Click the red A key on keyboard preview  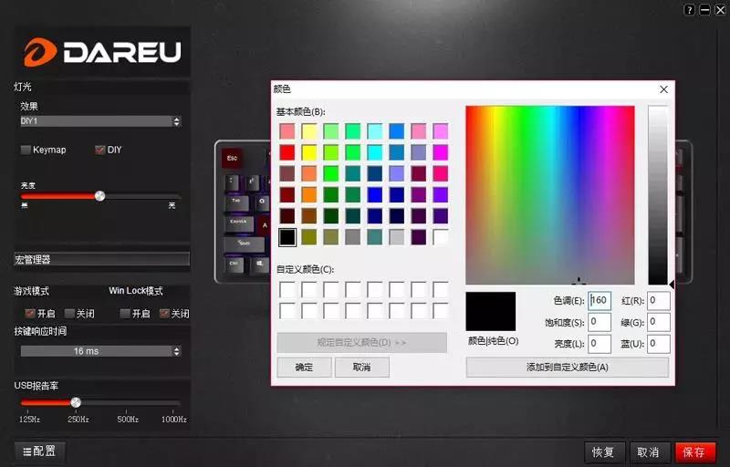265,225
